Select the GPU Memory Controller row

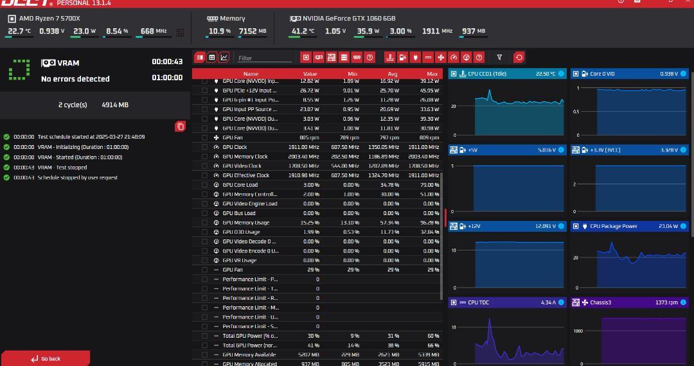[x=317, y=194]
